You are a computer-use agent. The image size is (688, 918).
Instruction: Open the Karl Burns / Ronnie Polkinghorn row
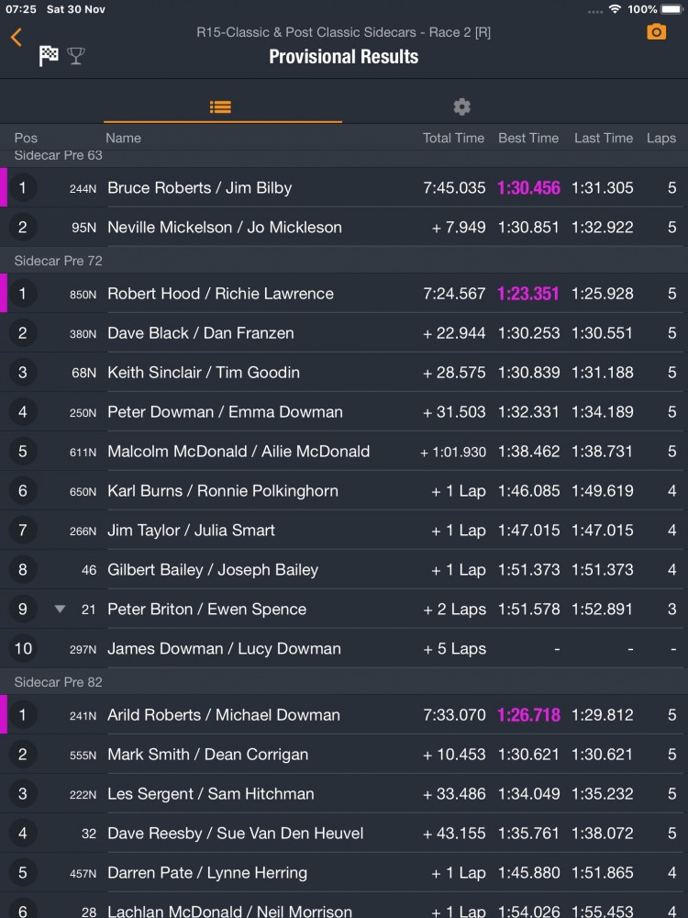click(223, 491)
